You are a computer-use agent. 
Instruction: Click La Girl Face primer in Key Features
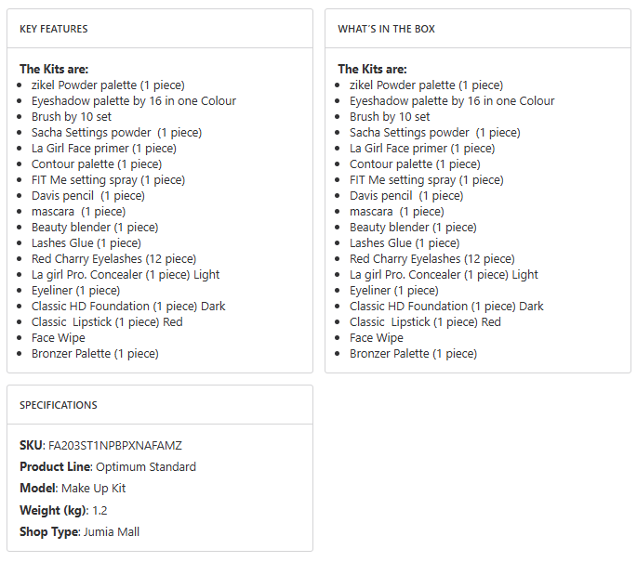pyautogui.click(x=103, y=149)
